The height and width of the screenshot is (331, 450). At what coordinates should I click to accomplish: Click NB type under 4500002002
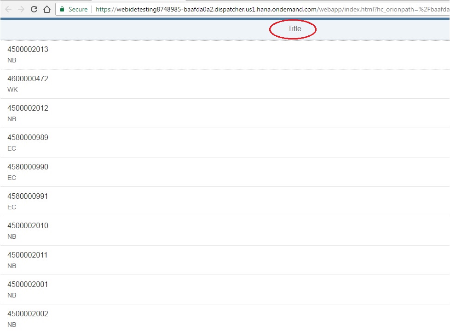[12, 325]
